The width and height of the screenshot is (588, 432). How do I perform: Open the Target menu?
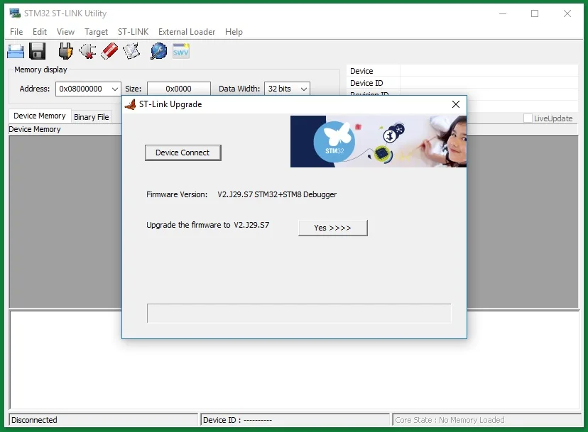click(x=96, y=32)
